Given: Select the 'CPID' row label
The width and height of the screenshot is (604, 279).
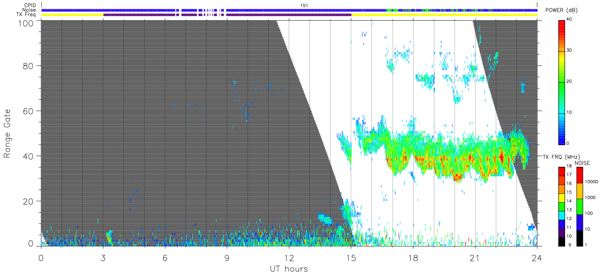Looking at the screenshot, I should 30,5.
